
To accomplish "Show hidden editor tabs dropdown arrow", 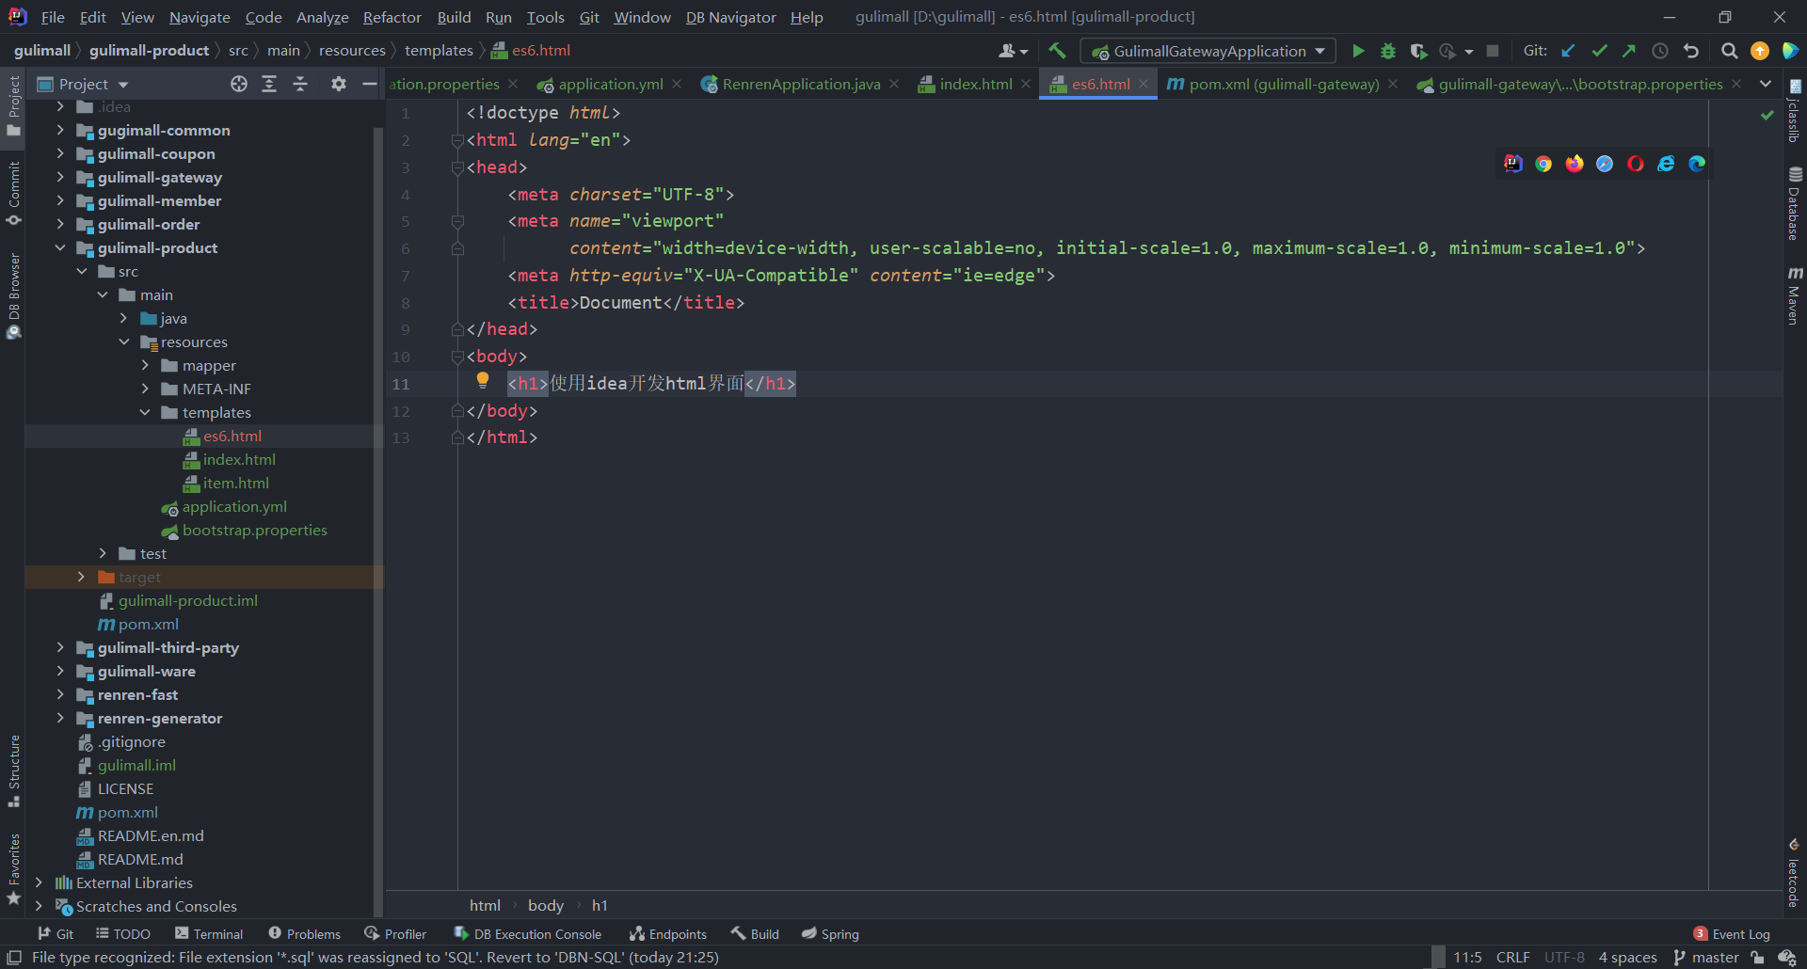I will pyautogui.click(x=1766, y=84).
